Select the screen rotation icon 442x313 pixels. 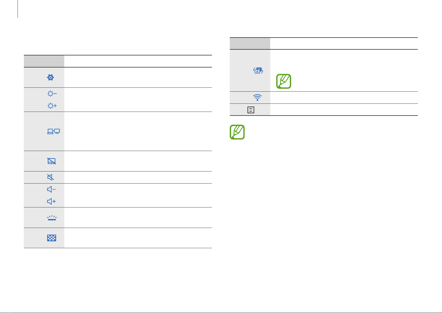pyautogui.click(x=258, y=70)
